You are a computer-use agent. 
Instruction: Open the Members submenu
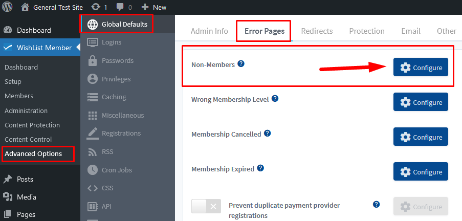(19, 96)
